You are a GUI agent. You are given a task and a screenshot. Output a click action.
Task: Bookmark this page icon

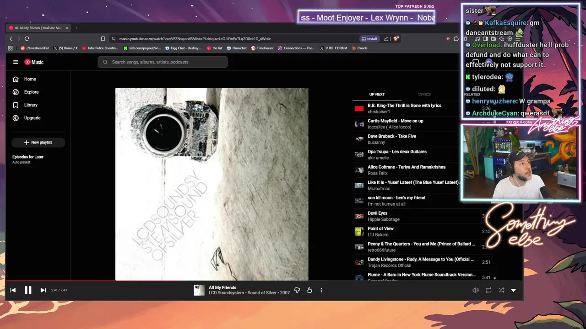coord(103,39)
